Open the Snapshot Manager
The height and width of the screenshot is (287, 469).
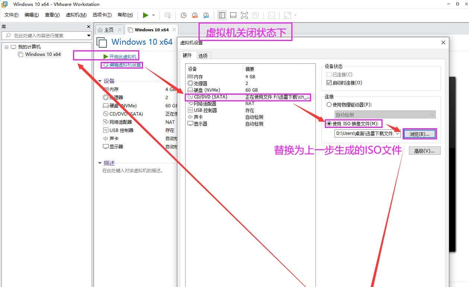[206, 15]
